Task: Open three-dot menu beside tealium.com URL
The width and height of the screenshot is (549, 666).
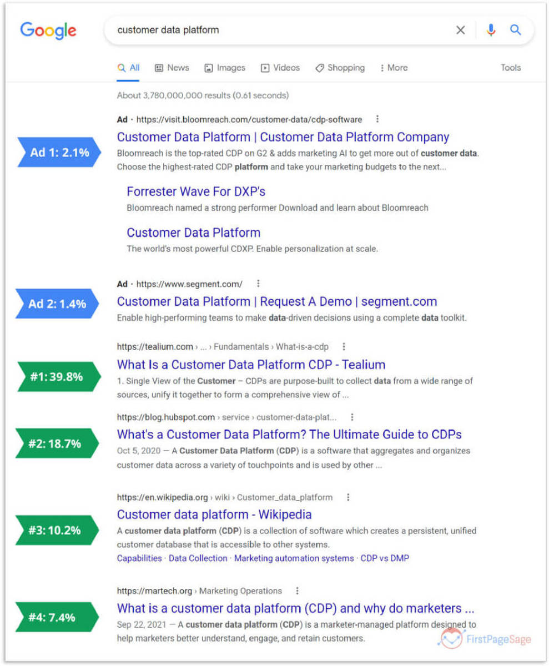Action: [344, 346]
